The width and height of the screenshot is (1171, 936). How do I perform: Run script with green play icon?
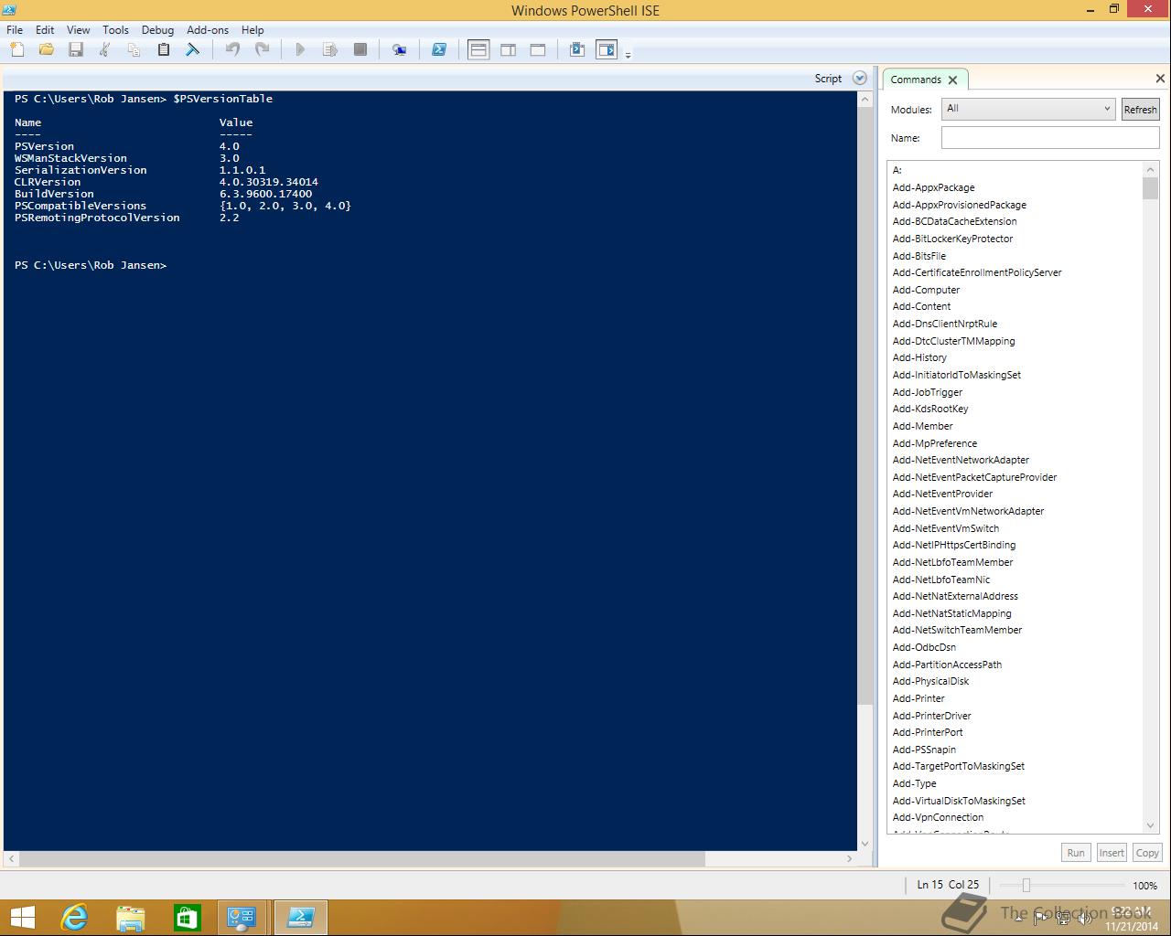[300, 50]
